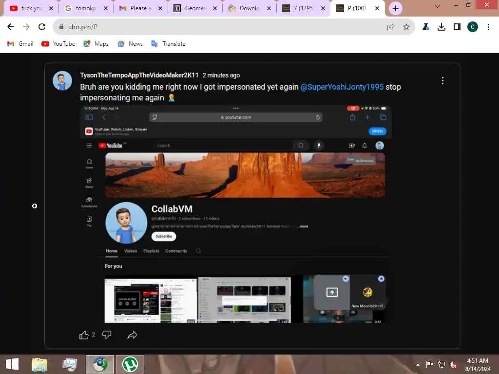499x374 pixels.
Task: Open the post's three-dot options menu
Action: tap(442, 80)
